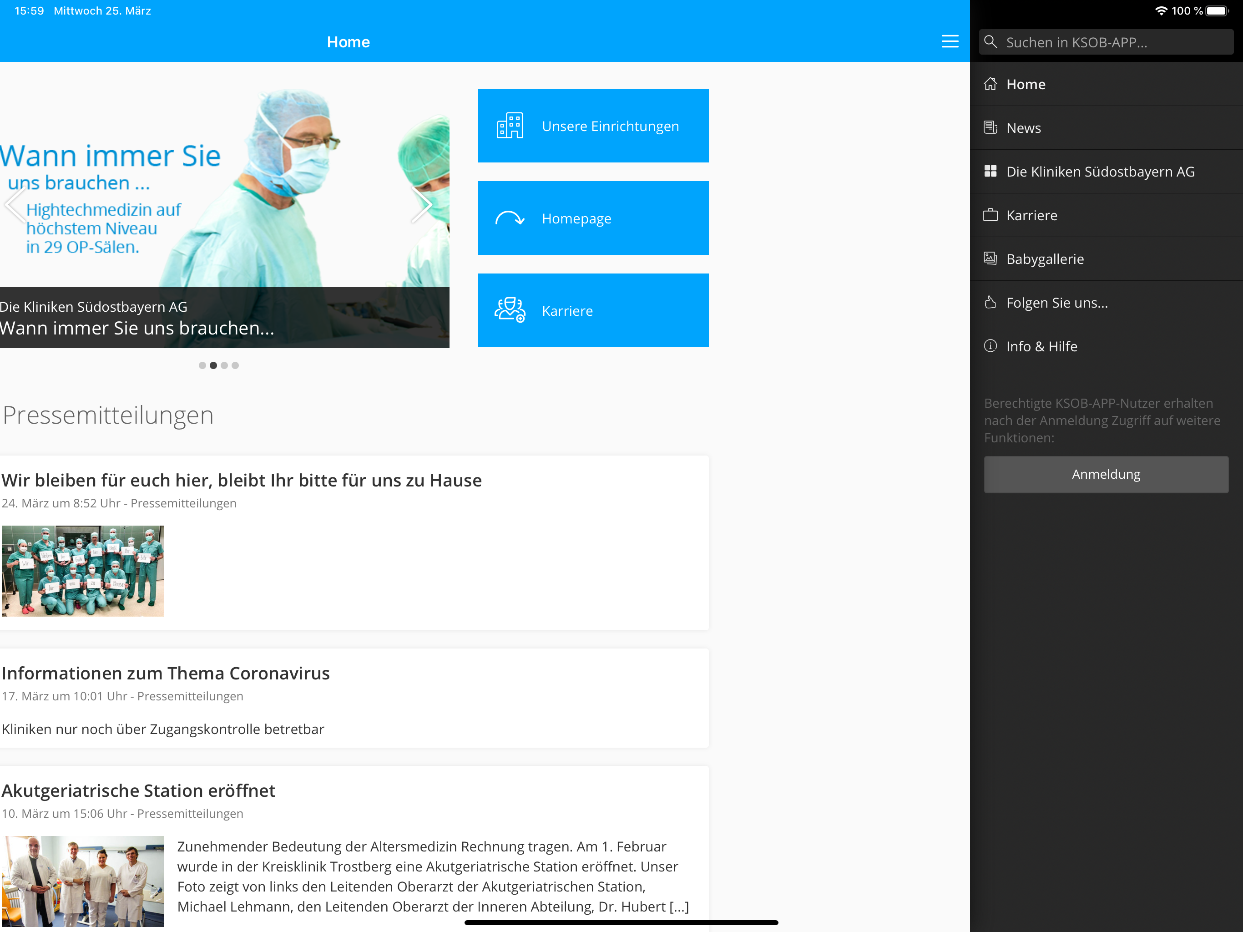The width and height of the screenshot is (1243, 932).
Task: Click the Akutgeriatrische article excerpt starting Zunehmender Bedeutung
Action: [x=433, y=876]
